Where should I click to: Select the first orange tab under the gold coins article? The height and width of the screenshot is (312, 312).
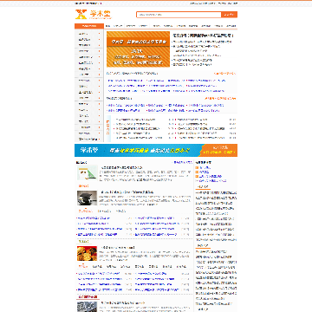pos(82,266)
